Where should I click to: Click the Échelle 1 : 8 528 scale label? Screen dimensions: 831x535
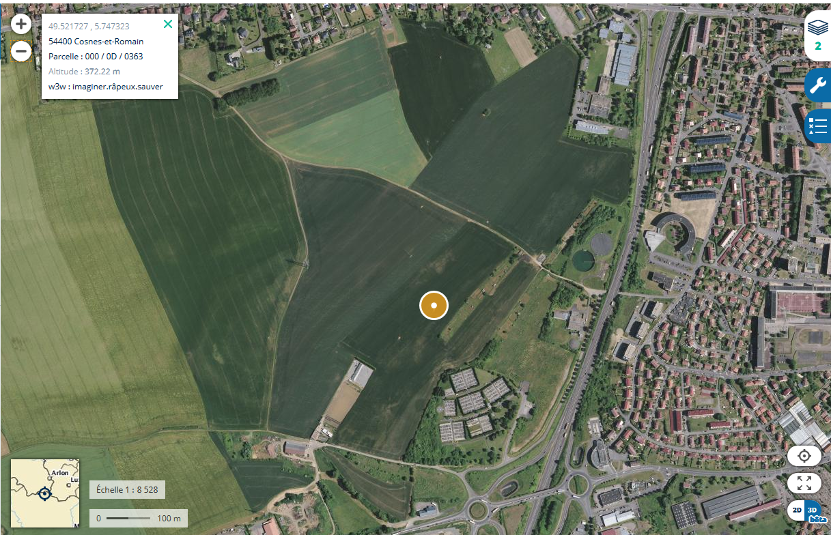click(127, 490)
